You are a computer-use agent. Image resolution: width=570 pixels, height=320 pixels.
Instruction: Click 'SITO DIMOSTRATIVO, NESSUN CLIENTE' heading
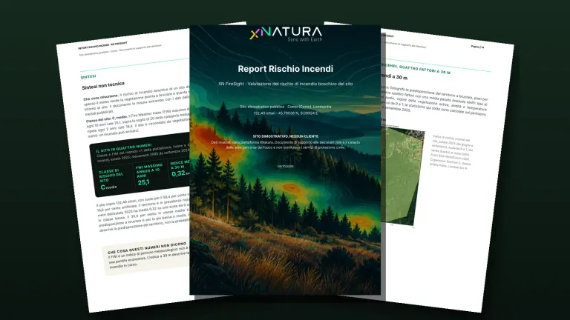[x=285, y=136]
